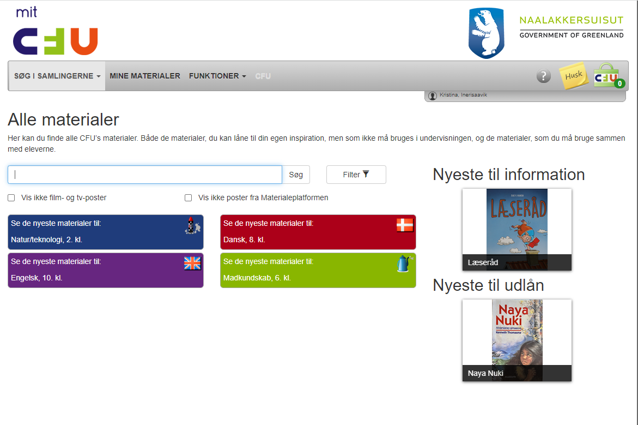The image size is (638, 425).
Task: Click the help question mark icon
Action: pyautogui.click(x=543, y=76)
